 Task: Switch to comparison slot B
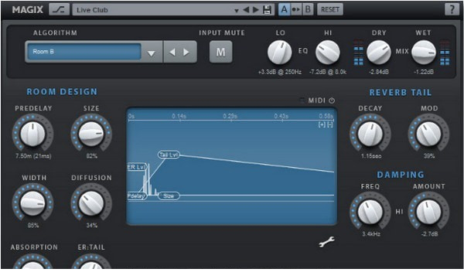tap(308, 9)
